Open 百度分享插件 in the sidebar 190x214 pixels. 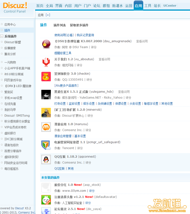(x=13, y=151)
